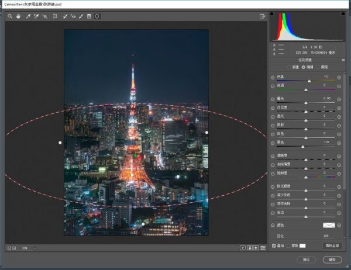
Task: Click the 黑色 slider handle
Action: coord(303,147)
